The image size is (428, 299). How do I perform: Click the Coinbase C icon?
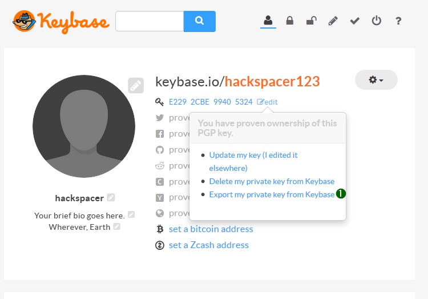click(160, 182)
